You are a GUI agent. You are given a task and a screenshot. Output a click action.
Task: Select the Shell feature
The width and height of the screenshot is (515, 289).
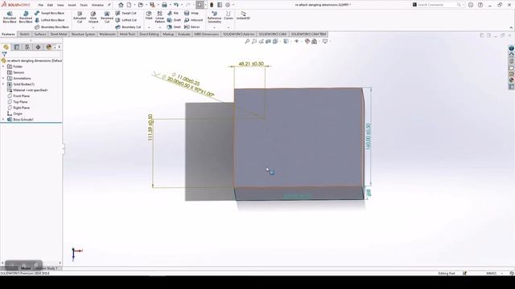point(174,27)
